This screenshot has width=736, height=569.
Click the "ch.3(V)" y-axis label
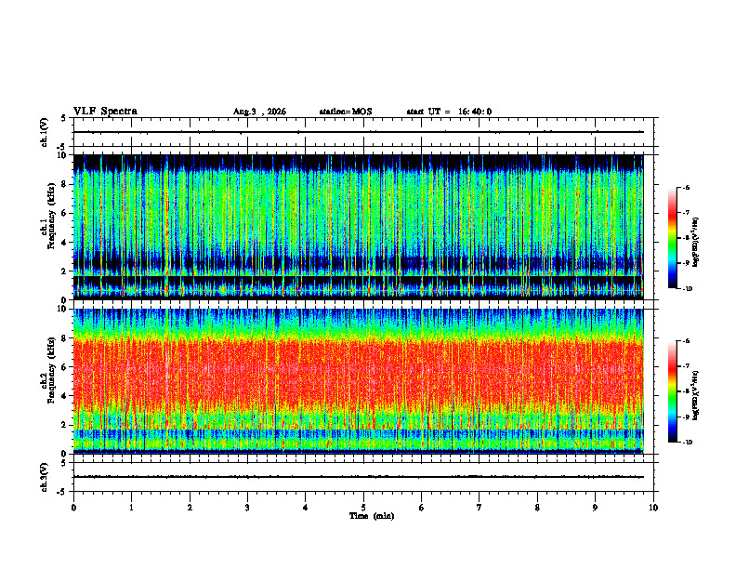point(45,477)
